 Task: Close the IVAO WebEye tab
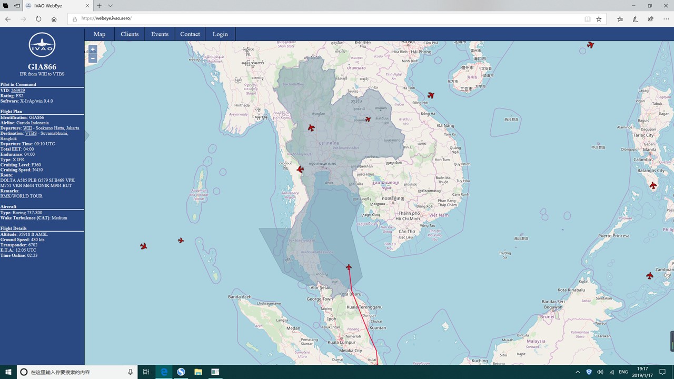[x=87, y=6]
